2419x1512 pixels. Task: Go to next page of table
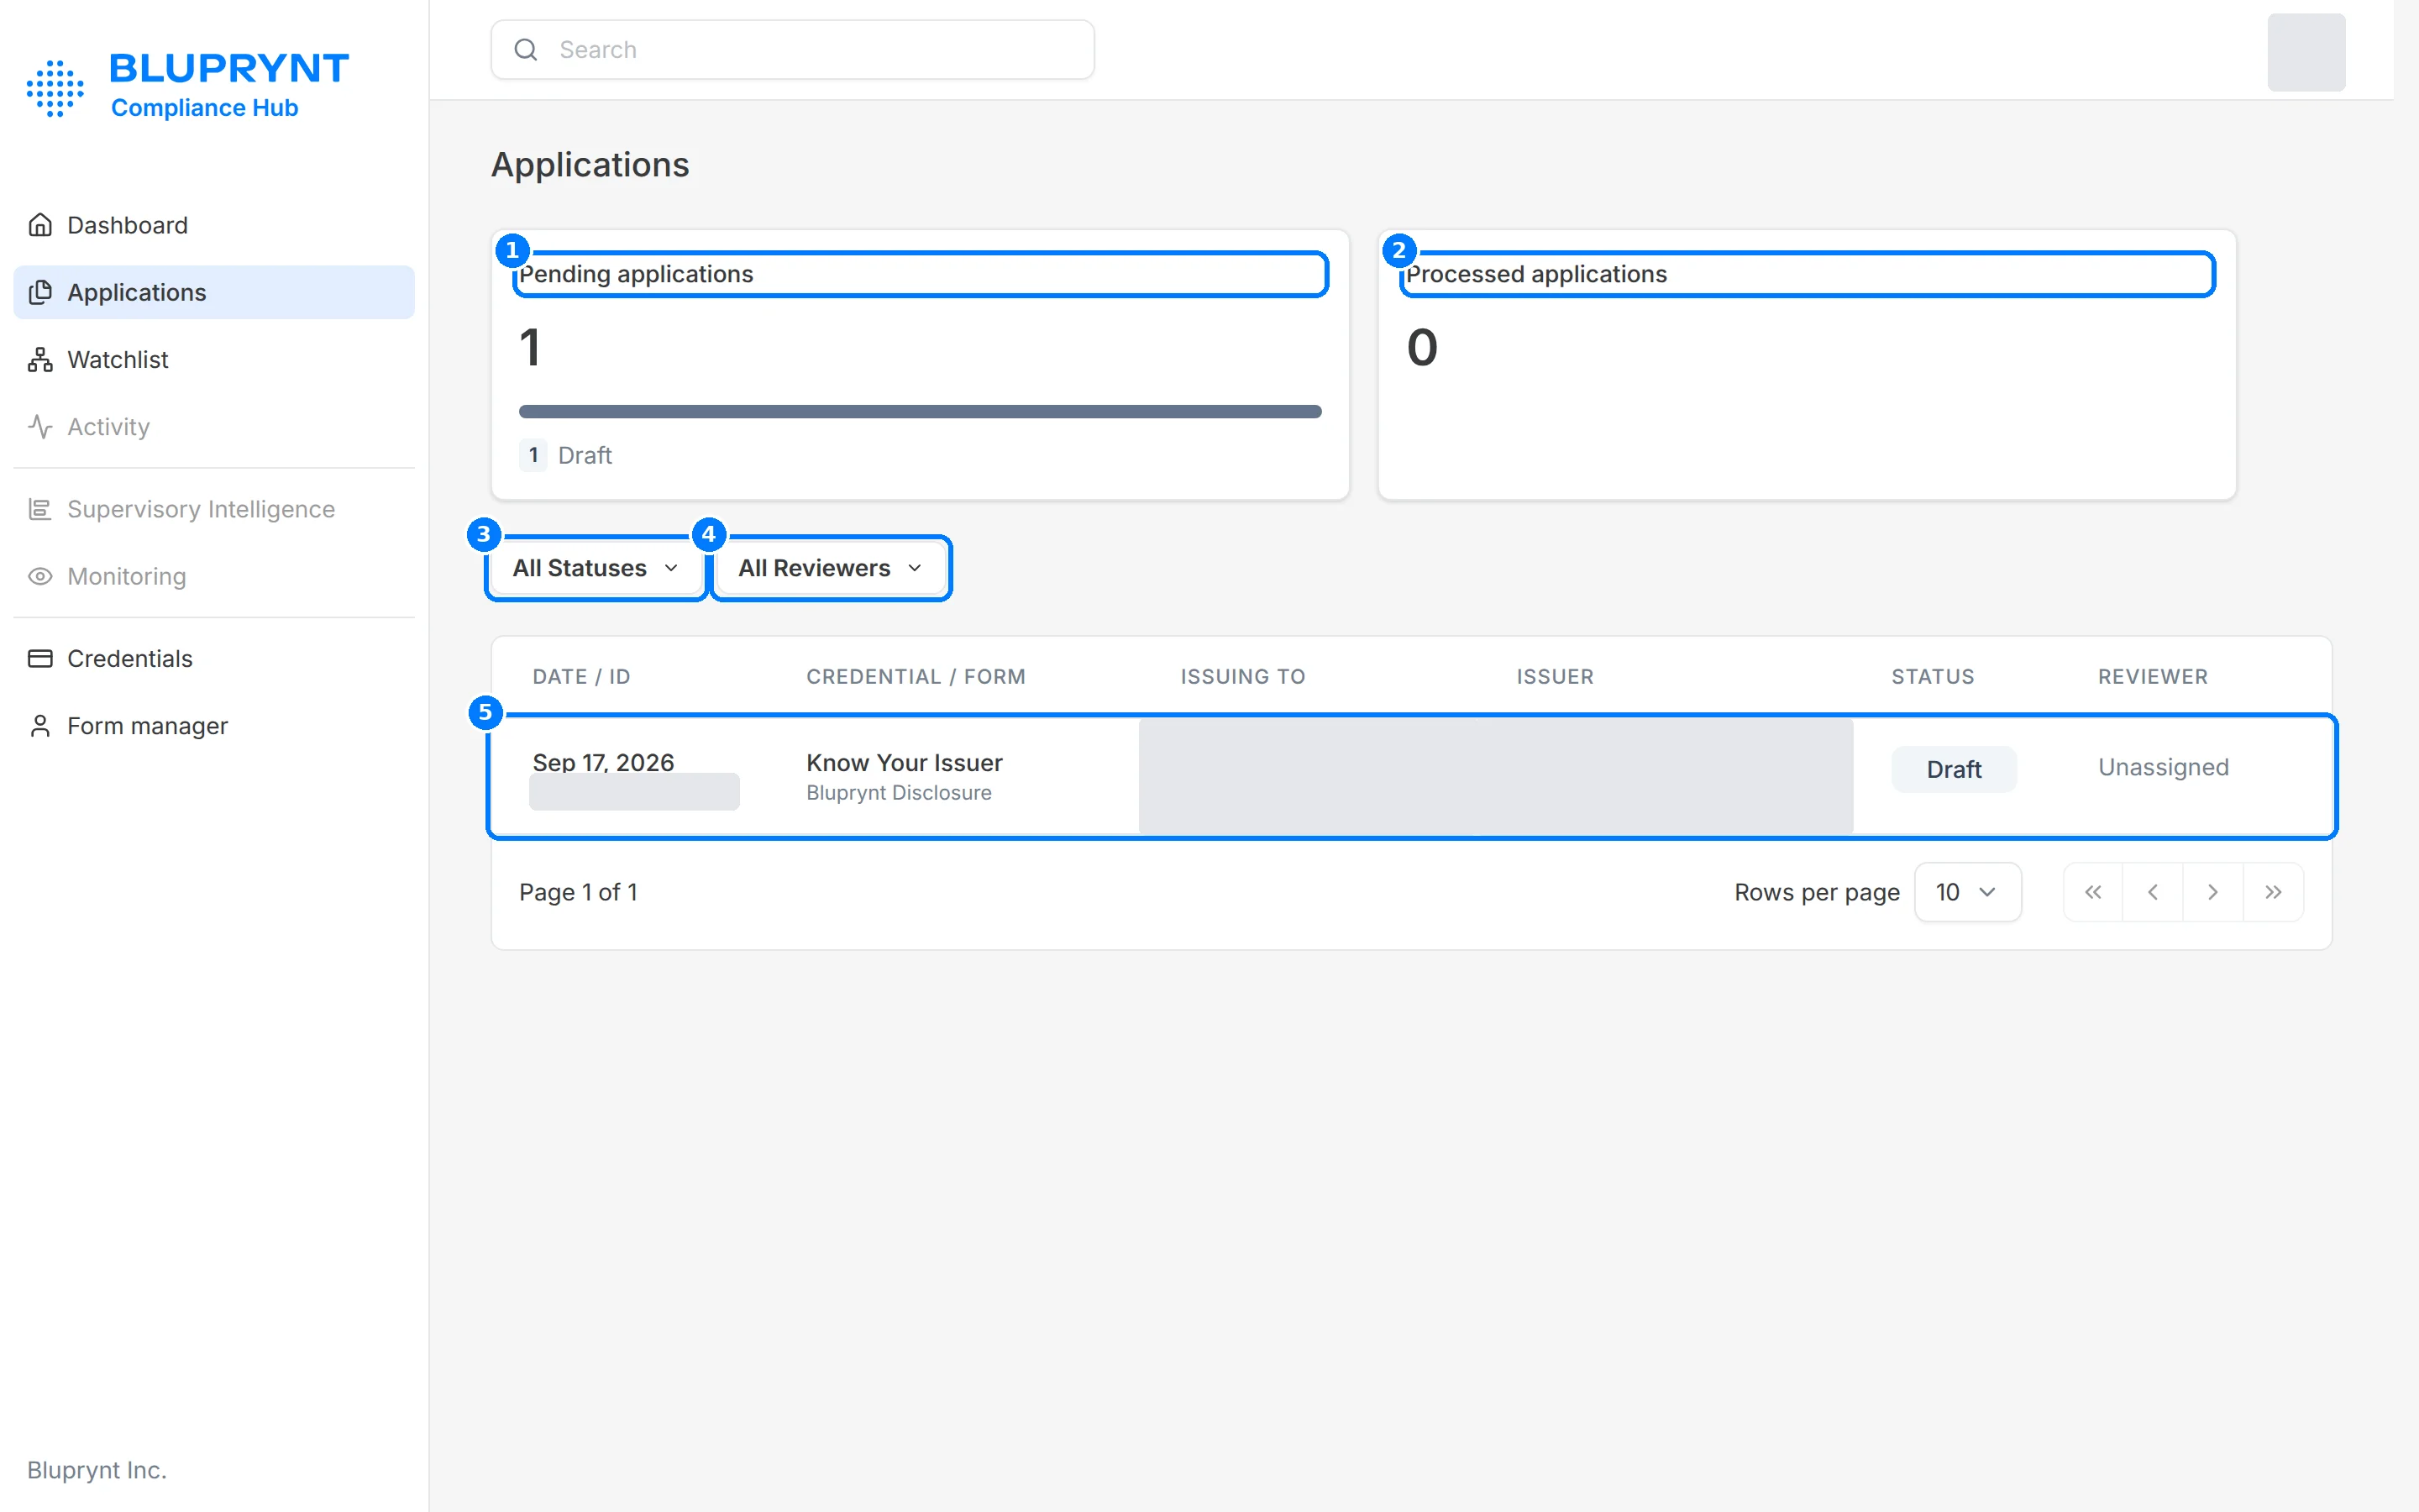tap(2213, 892)
